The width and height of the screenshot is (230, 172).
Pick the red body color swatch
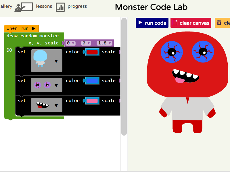click(x=92, y=52)
